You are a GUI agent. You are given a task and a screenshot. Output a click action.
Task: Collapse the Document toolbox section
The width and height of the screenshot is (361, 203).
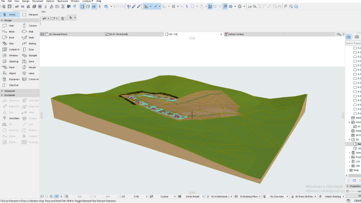(2, 95)
